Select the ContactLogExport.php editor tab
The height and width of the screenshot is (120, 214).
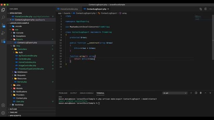96,9
